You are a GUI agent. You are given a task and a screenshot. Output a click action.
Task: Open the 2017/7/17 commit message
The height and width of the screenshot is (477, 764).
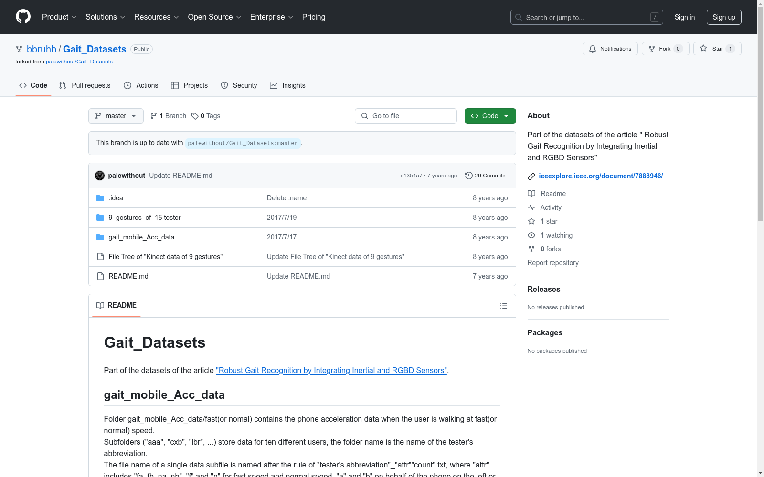(x=282, y=237)
